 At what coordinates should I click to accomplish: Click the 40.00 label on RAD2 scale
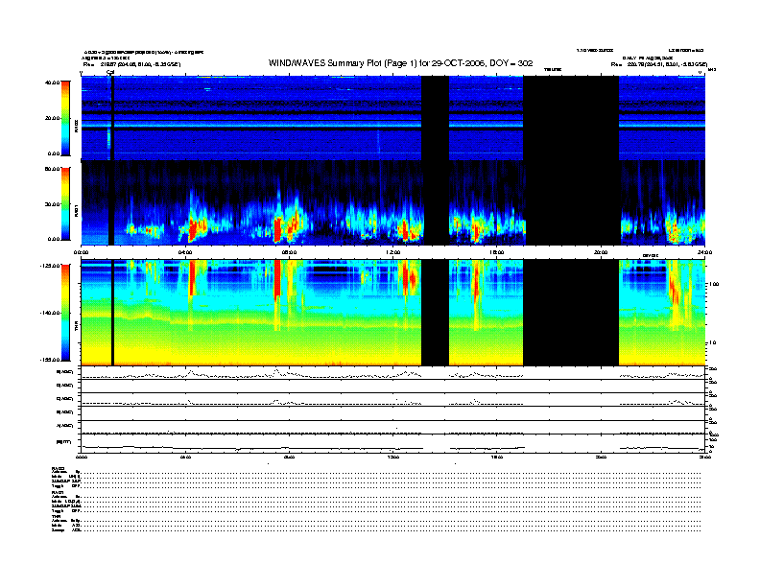tap(53, 82)
